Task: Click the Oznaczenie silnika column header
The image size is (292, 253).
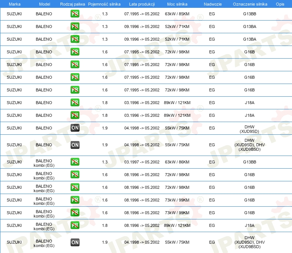Action: tap(250, 4)
